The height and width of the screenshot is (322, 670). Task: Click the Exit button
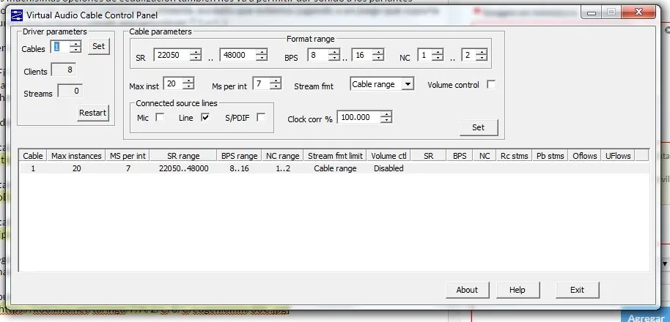tap(578, 290)
